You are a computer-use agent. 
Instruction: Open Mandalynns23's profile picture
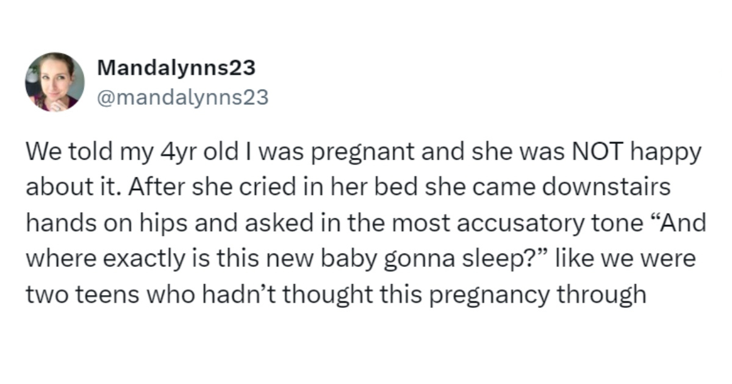tap(55, 82)
